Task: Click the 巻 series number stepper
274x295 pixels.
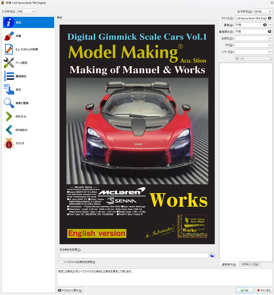Action: pos(271,58)
